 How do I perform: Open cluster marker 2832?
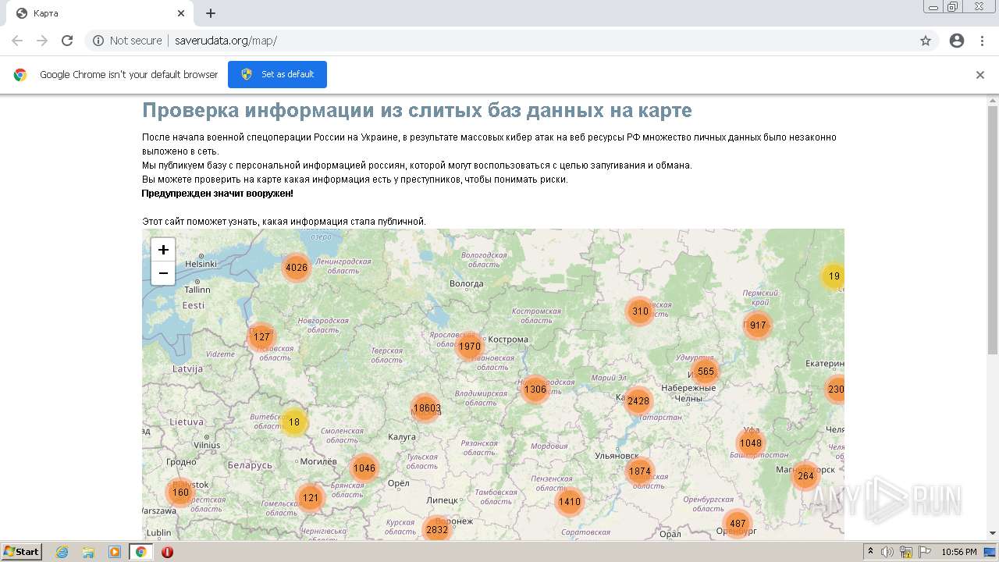tap(437, 529)
